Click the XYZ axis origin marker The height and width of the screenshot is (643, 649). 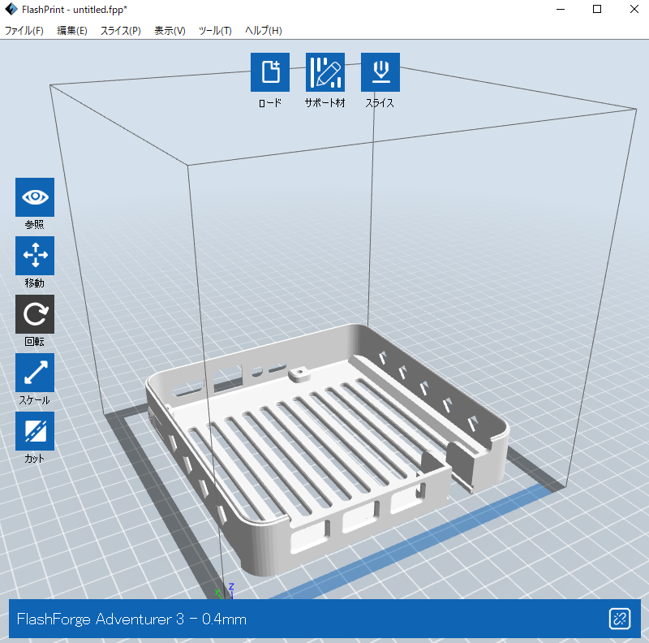(225, 593)
